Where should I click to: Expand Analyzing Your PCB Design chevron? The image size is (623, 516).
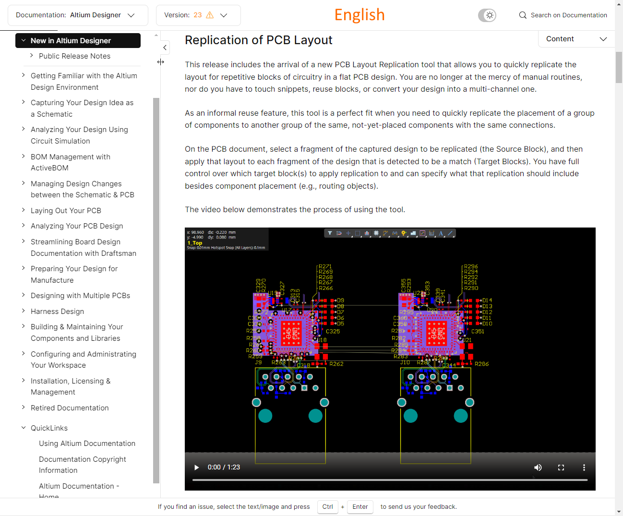point(24,226)
